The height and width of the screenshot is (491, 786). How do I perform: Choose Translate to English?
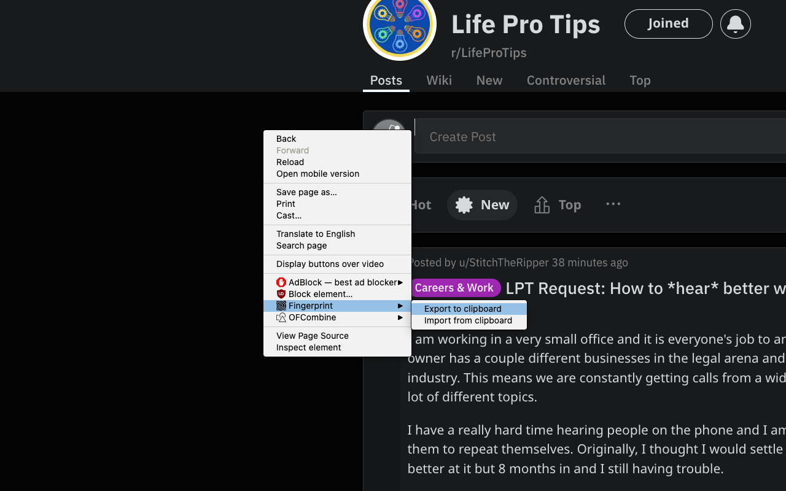coord(337,234)
